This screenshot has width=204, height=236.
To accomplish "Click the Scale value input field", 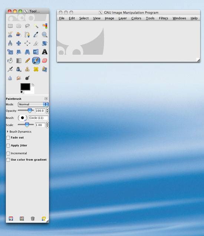I will point(40,125).
